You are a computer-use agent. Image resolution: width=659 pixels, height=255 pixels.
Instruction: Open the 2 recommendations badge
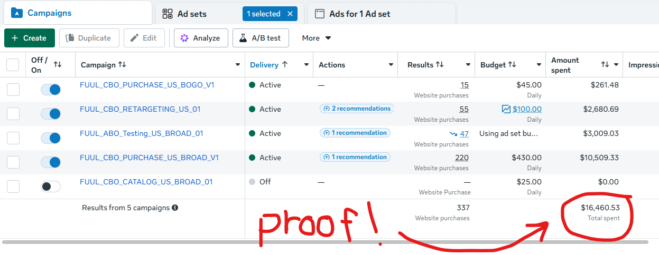(357, 109)
